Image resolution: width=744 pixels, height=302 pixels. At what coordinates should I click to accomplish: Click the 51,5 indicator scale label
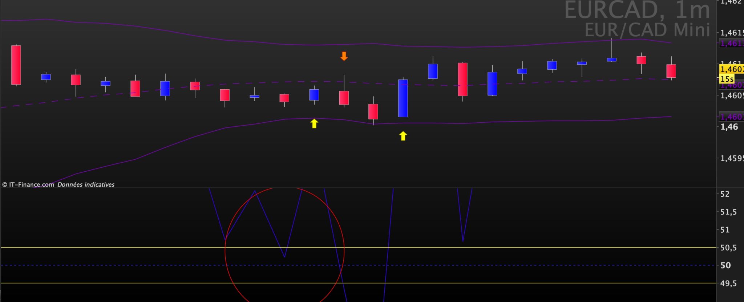728,212
